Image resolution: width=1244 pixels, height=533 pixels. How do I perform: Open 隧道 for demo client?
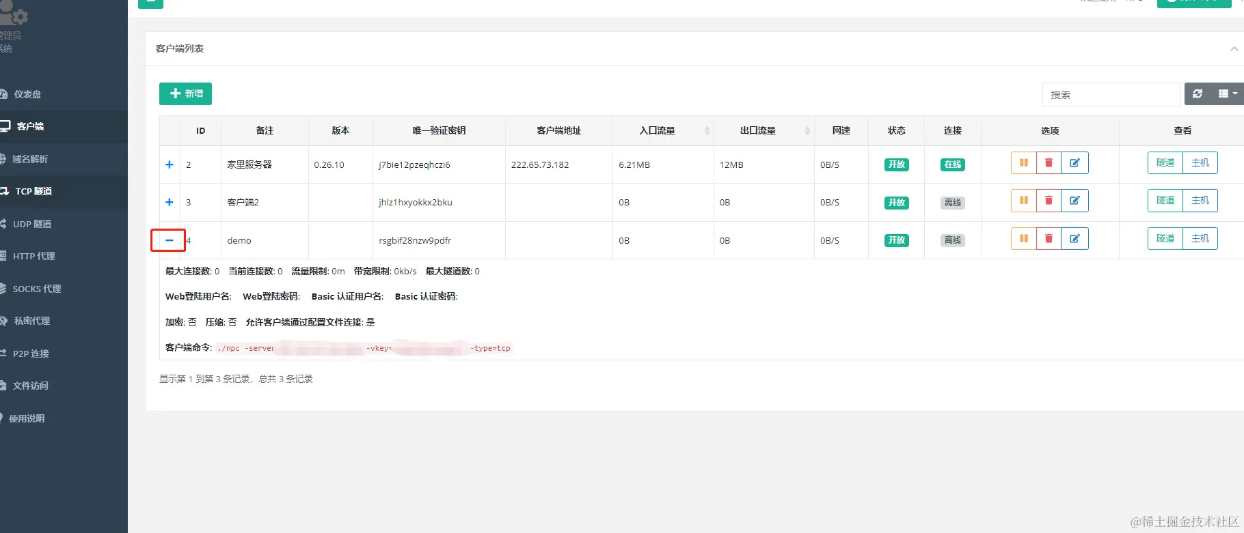[1165, 239]
